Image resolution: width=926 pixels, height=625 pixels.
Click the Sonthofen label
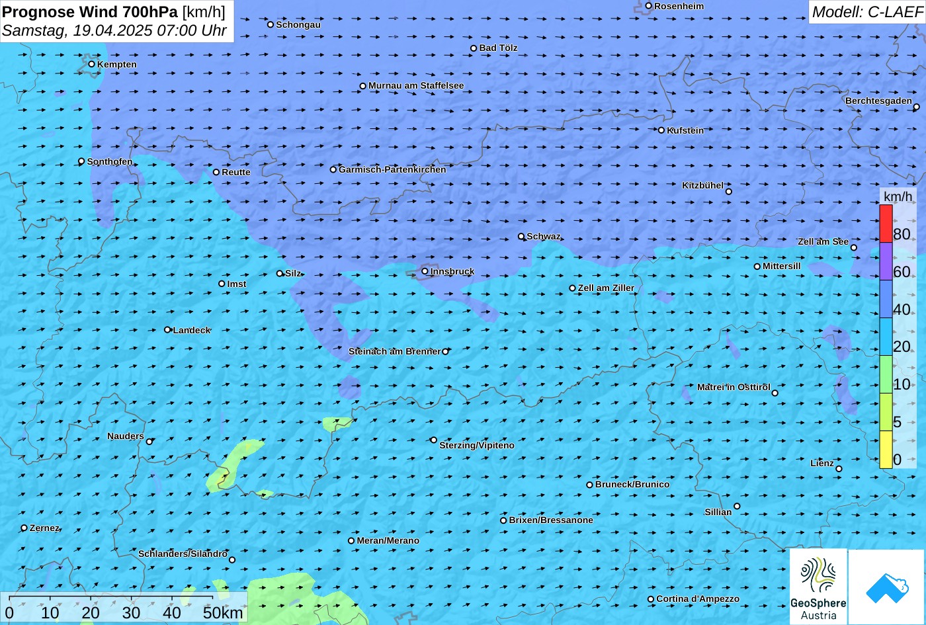(x=110, y=161)
